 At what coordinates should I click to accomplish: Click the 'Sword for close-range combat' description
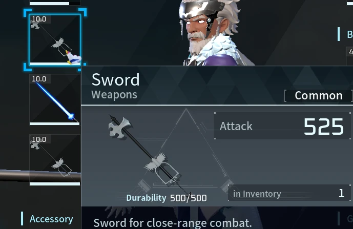[x=173, y=223]
